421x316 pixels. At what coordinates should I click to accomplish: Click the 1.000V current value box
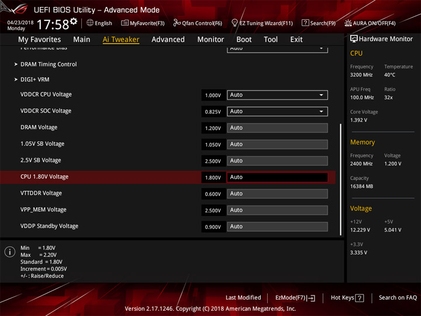pyautogui.click(x=213, y=95)
